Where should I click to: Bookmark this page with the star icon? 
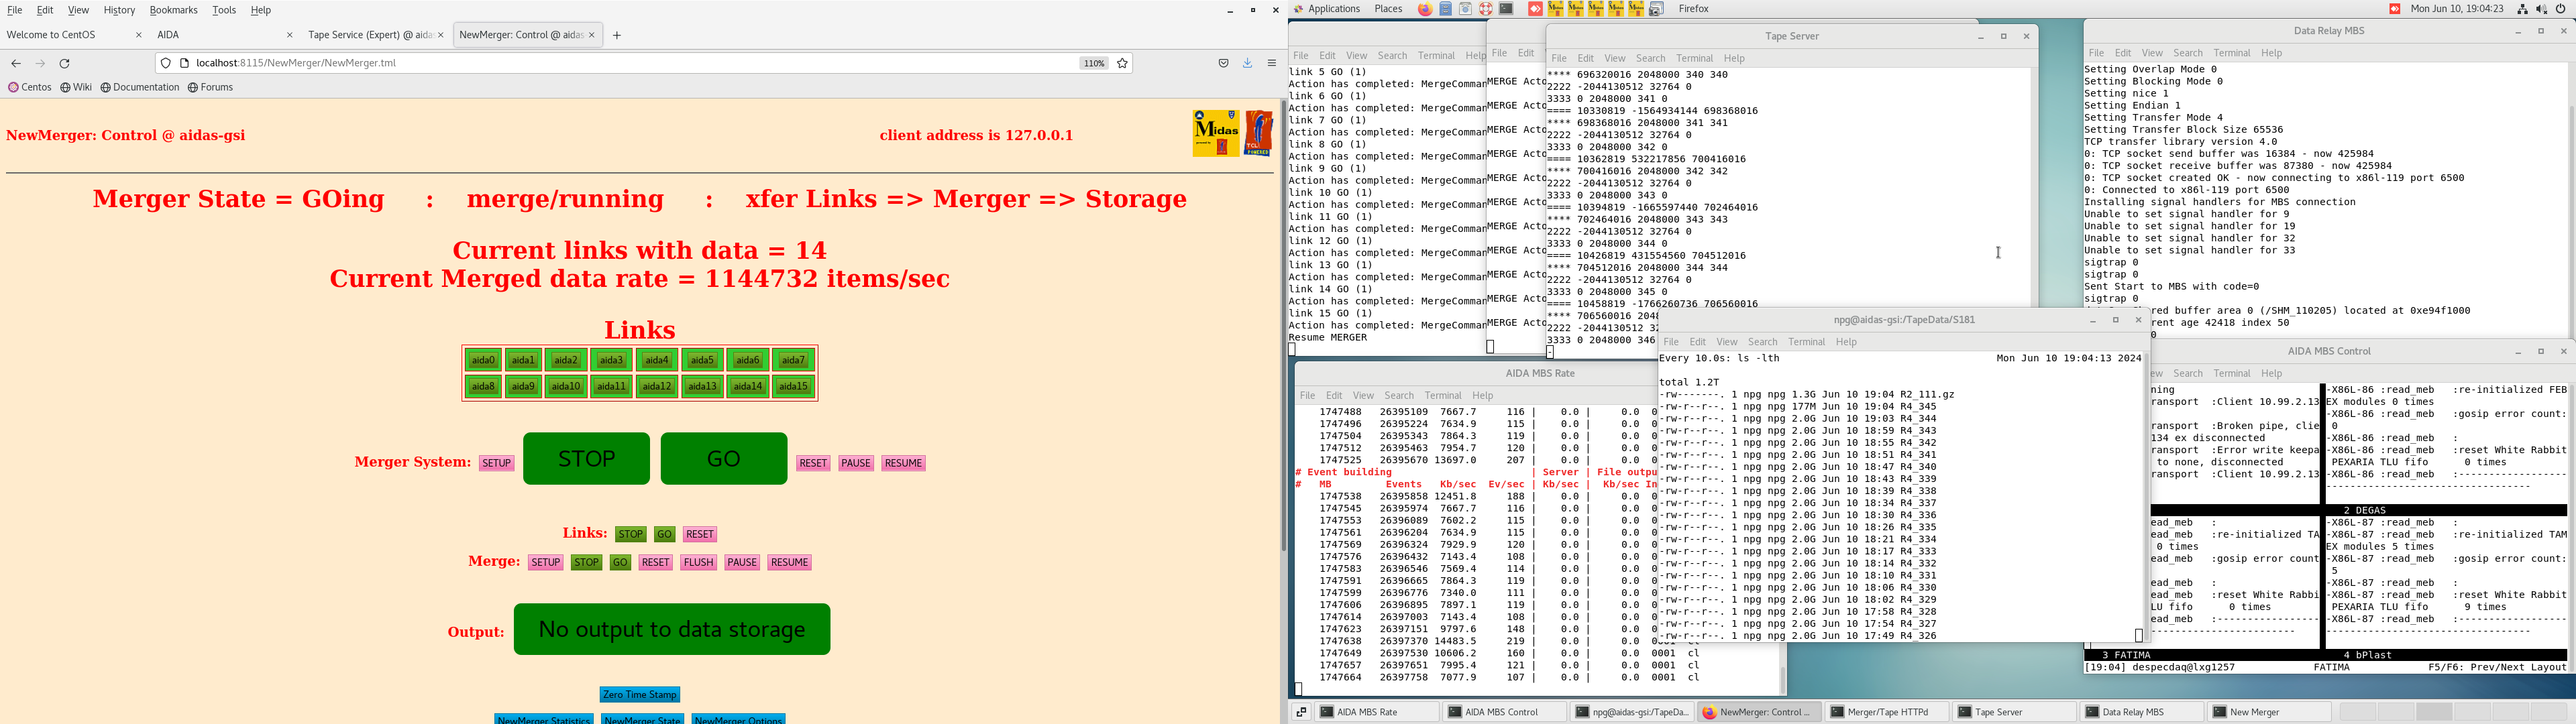[1122, 63]
